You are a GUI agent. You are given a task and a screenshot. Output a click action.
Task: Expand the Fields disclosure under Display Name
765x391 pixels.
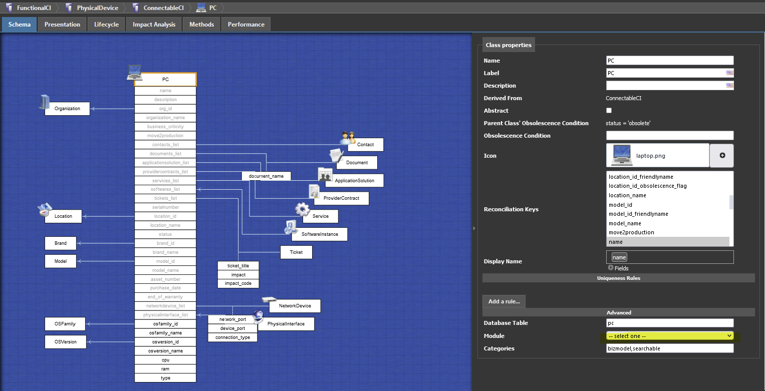[611, 268]
